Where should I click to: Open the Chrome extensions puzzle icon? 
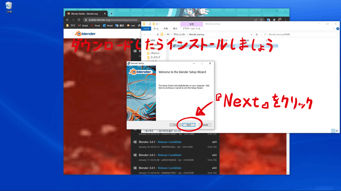click(274, 20)
